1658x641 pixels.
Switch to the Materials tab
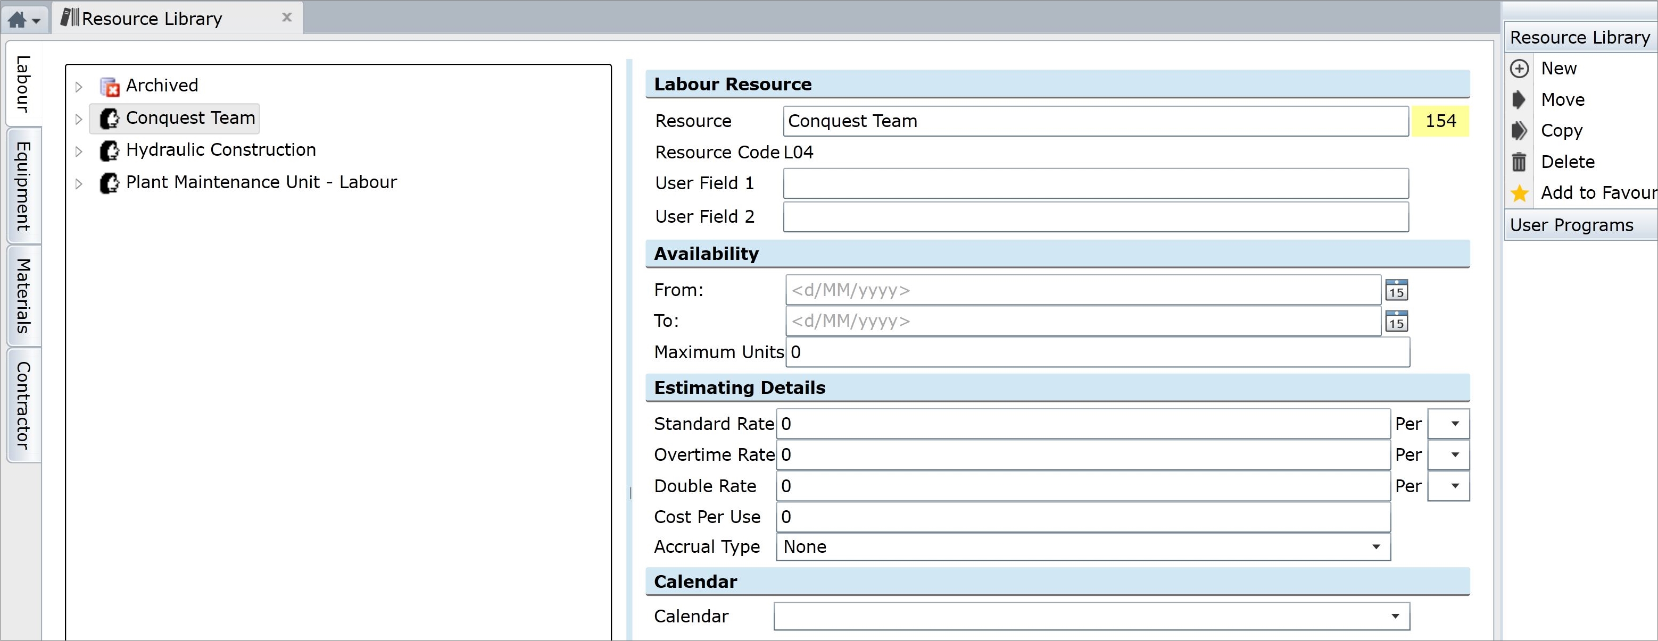23,296
